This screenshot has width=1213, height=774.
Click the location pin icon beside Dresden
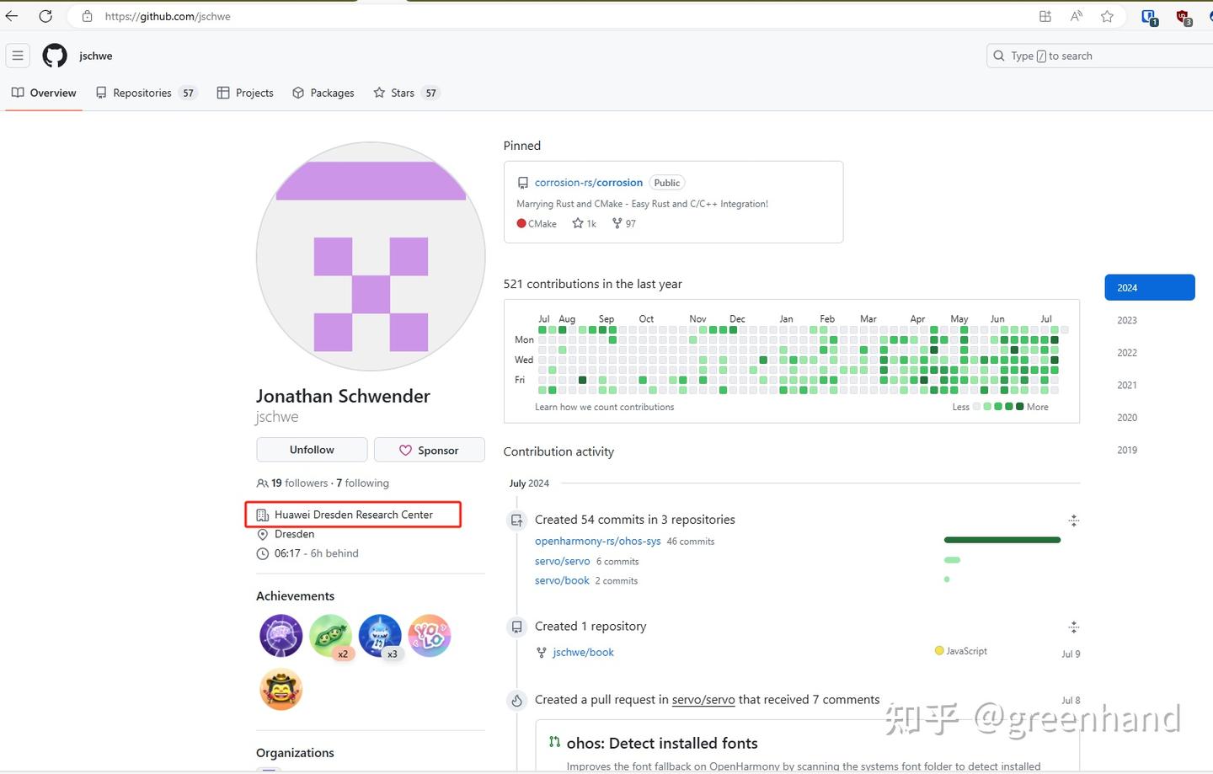click(x=262, y=534)
